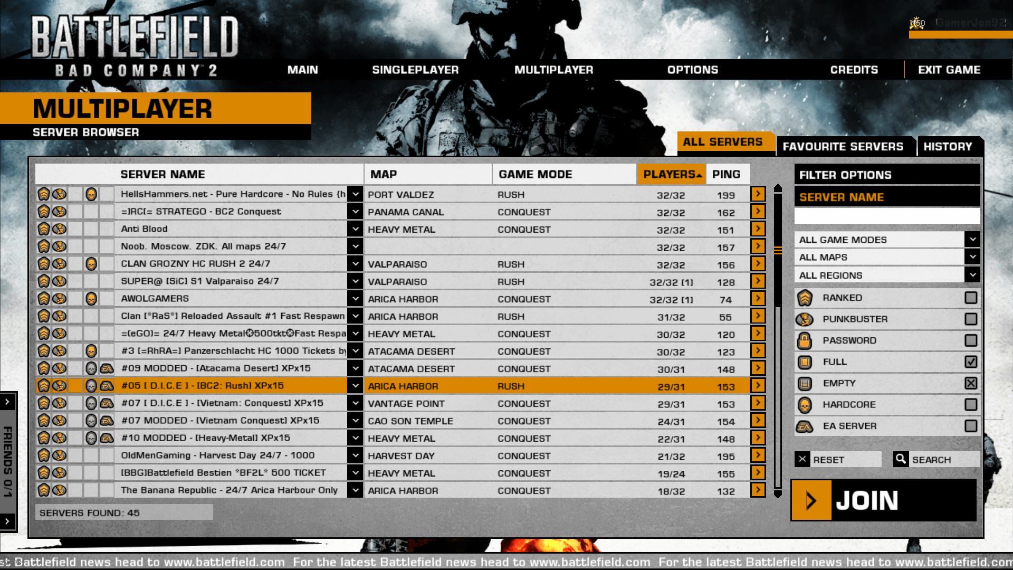Click the Reset filters button

[x=838, y=459]
